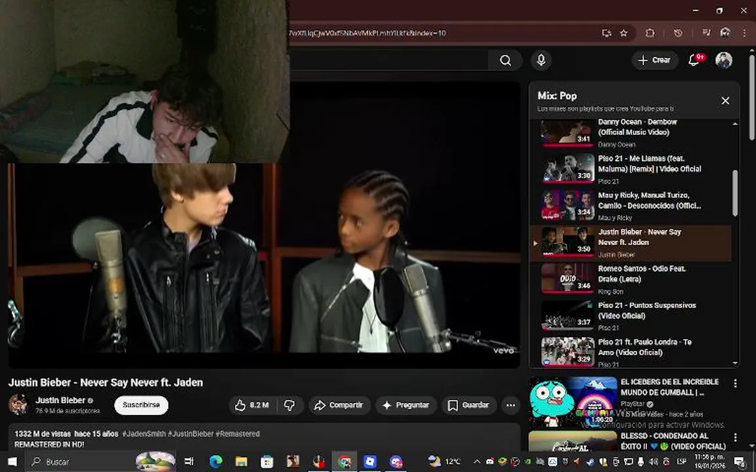The image size is (756, 472).
Task: Click the Compartir share button
Action: point(339,406)
